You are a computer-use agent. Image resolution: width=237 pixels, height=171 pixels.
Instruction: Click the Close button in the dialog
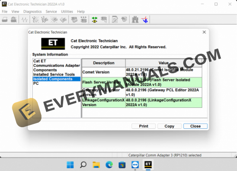(195, 126)
